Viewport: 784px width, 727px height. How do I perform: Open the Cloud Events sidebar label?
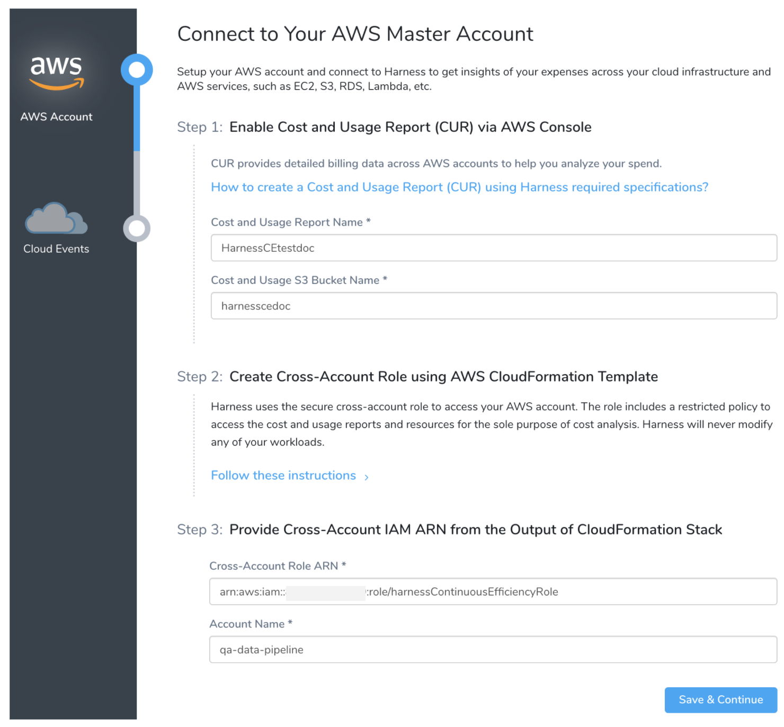coord(56,249)
